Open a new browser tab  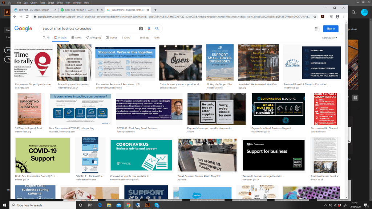[155, 10]
